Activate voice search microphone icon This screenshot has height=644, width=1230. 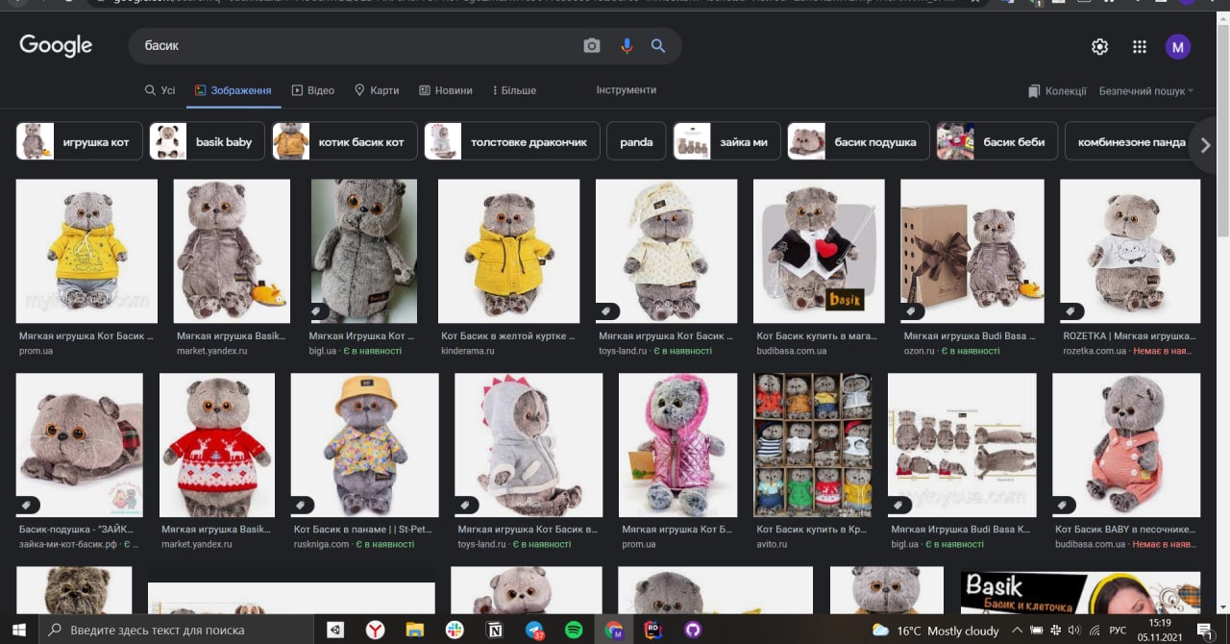pyautogui.click(x=627, y=46)
